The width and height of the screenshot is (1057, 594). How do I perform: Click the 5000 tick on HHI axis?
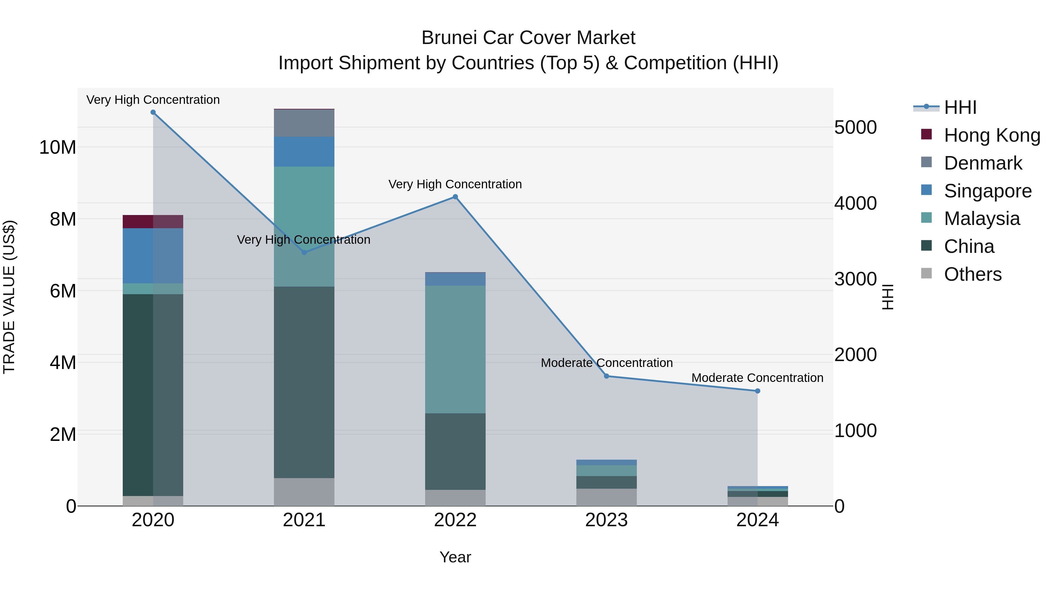[856, 128]
